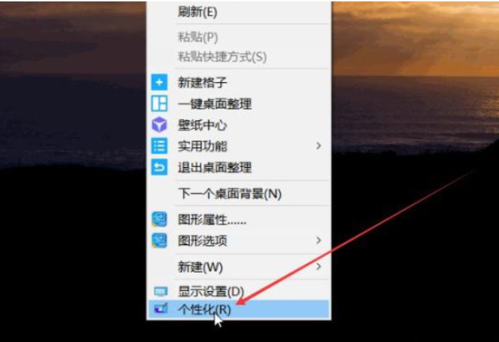This screenshot has height=342, width=499.
Task: Select 刷新(E) from the context menu
Action: click(x=239, y=12)
